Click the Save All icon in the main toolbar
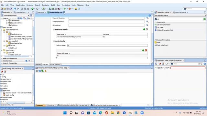This screenshot has width=207, height=116. 11,9
